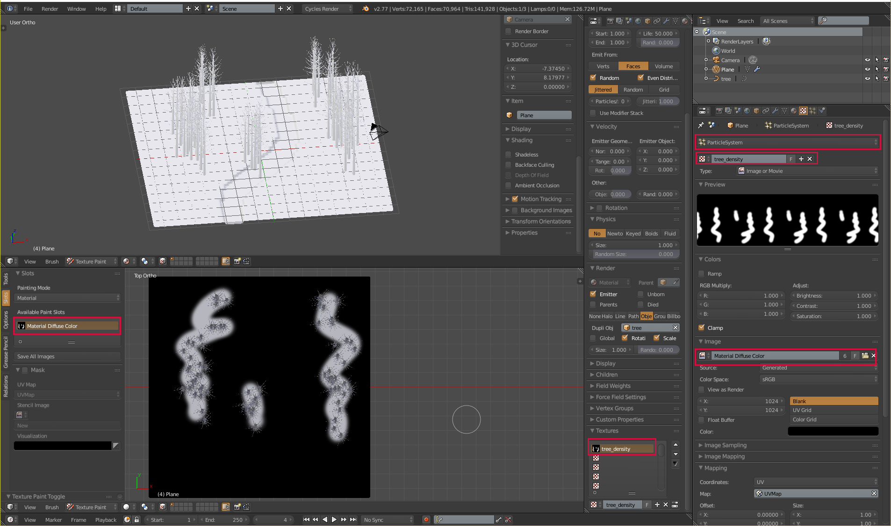The height and width of the screenshot is (526, 891).
Task: Open the file browser icon for Material Diffuse Color image
Action: click(x=865, y=355)
